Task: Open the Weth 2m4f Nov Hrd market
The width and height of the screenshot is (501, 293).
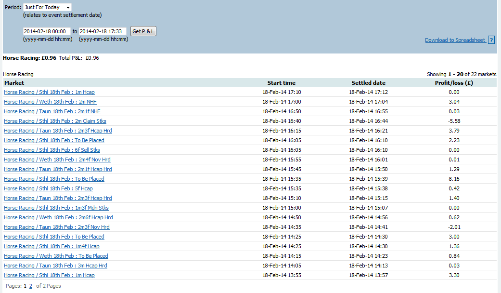Action: coord(57,160)
